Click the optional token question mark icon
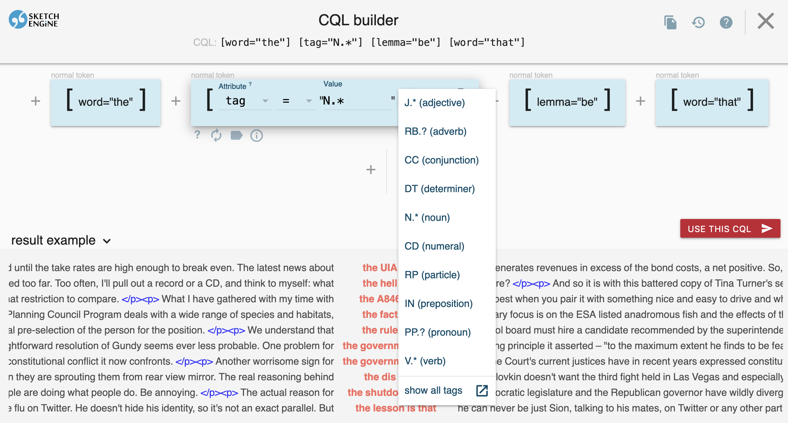The height and width of the screenshot is (423, 788). (197, 135)
